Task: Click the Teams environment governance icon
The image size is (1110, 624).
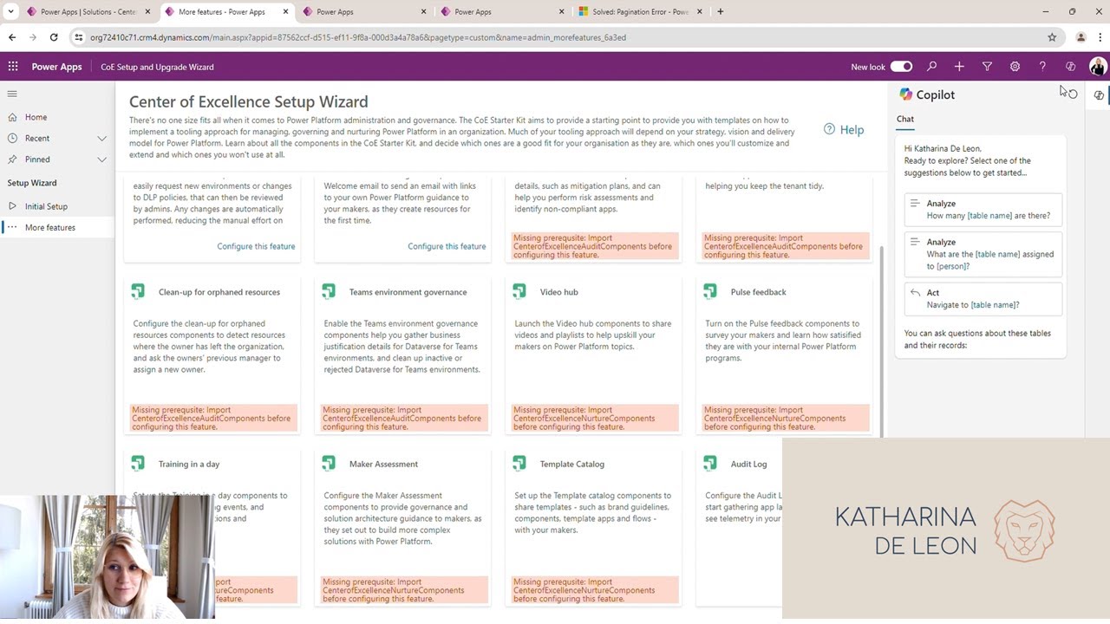Action: click(x=329, y=292)
